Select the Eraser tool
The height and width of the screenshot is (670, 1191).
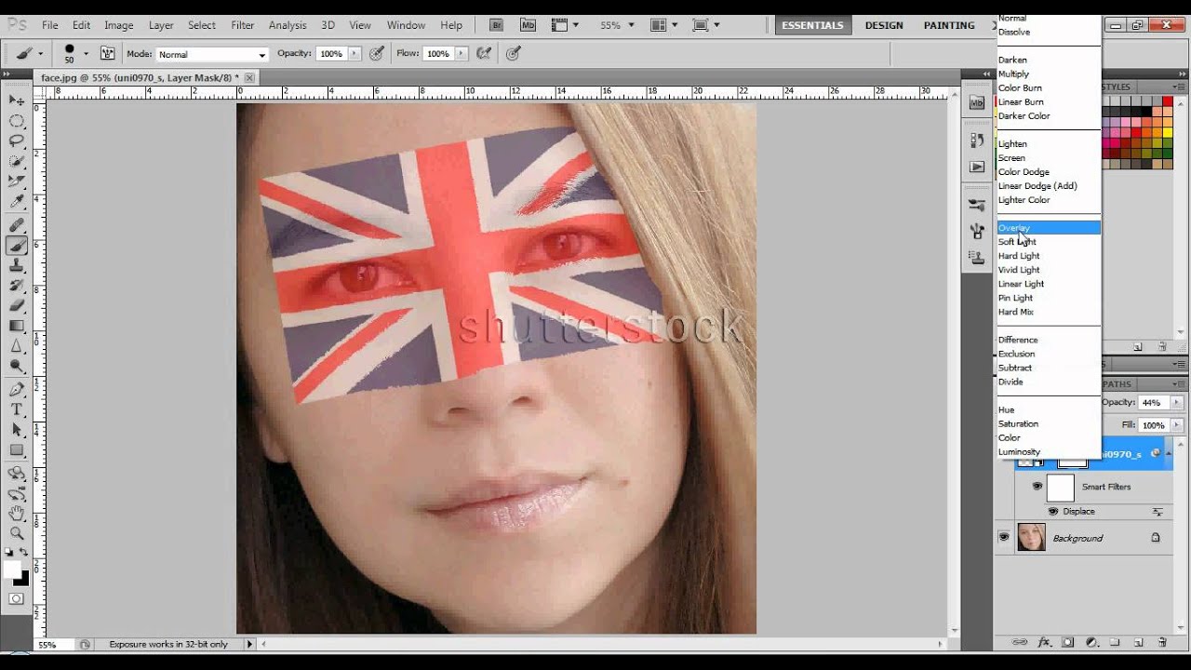click(17, 306)
